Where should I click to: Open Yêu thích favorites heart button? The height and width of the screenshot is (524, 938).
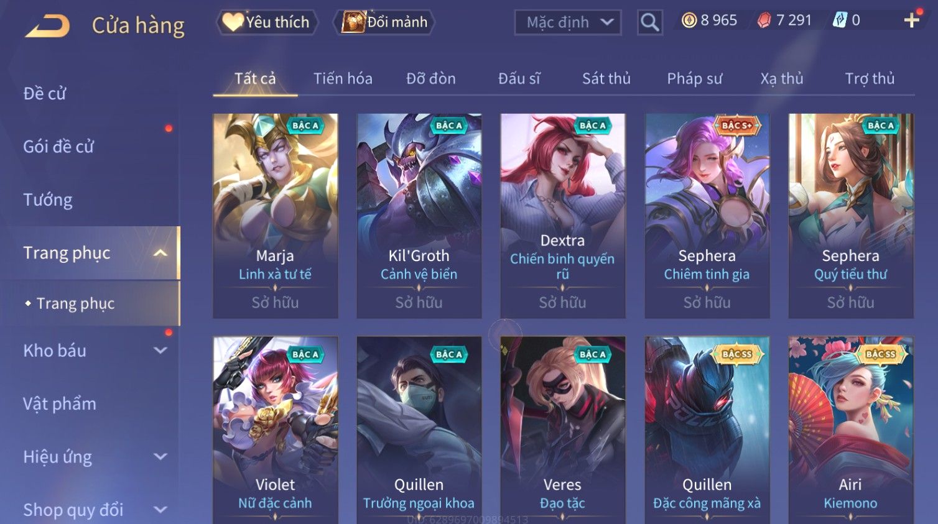tap(267, 22)
